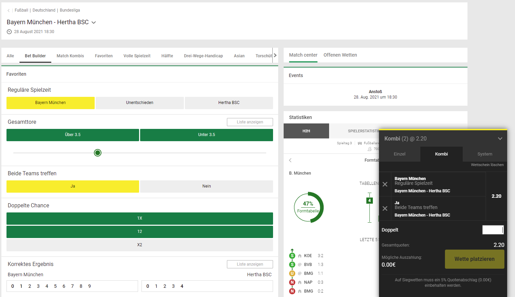The image size is (515, 297).
Task: Click the Doppelt stake input field
Action: 493,230
